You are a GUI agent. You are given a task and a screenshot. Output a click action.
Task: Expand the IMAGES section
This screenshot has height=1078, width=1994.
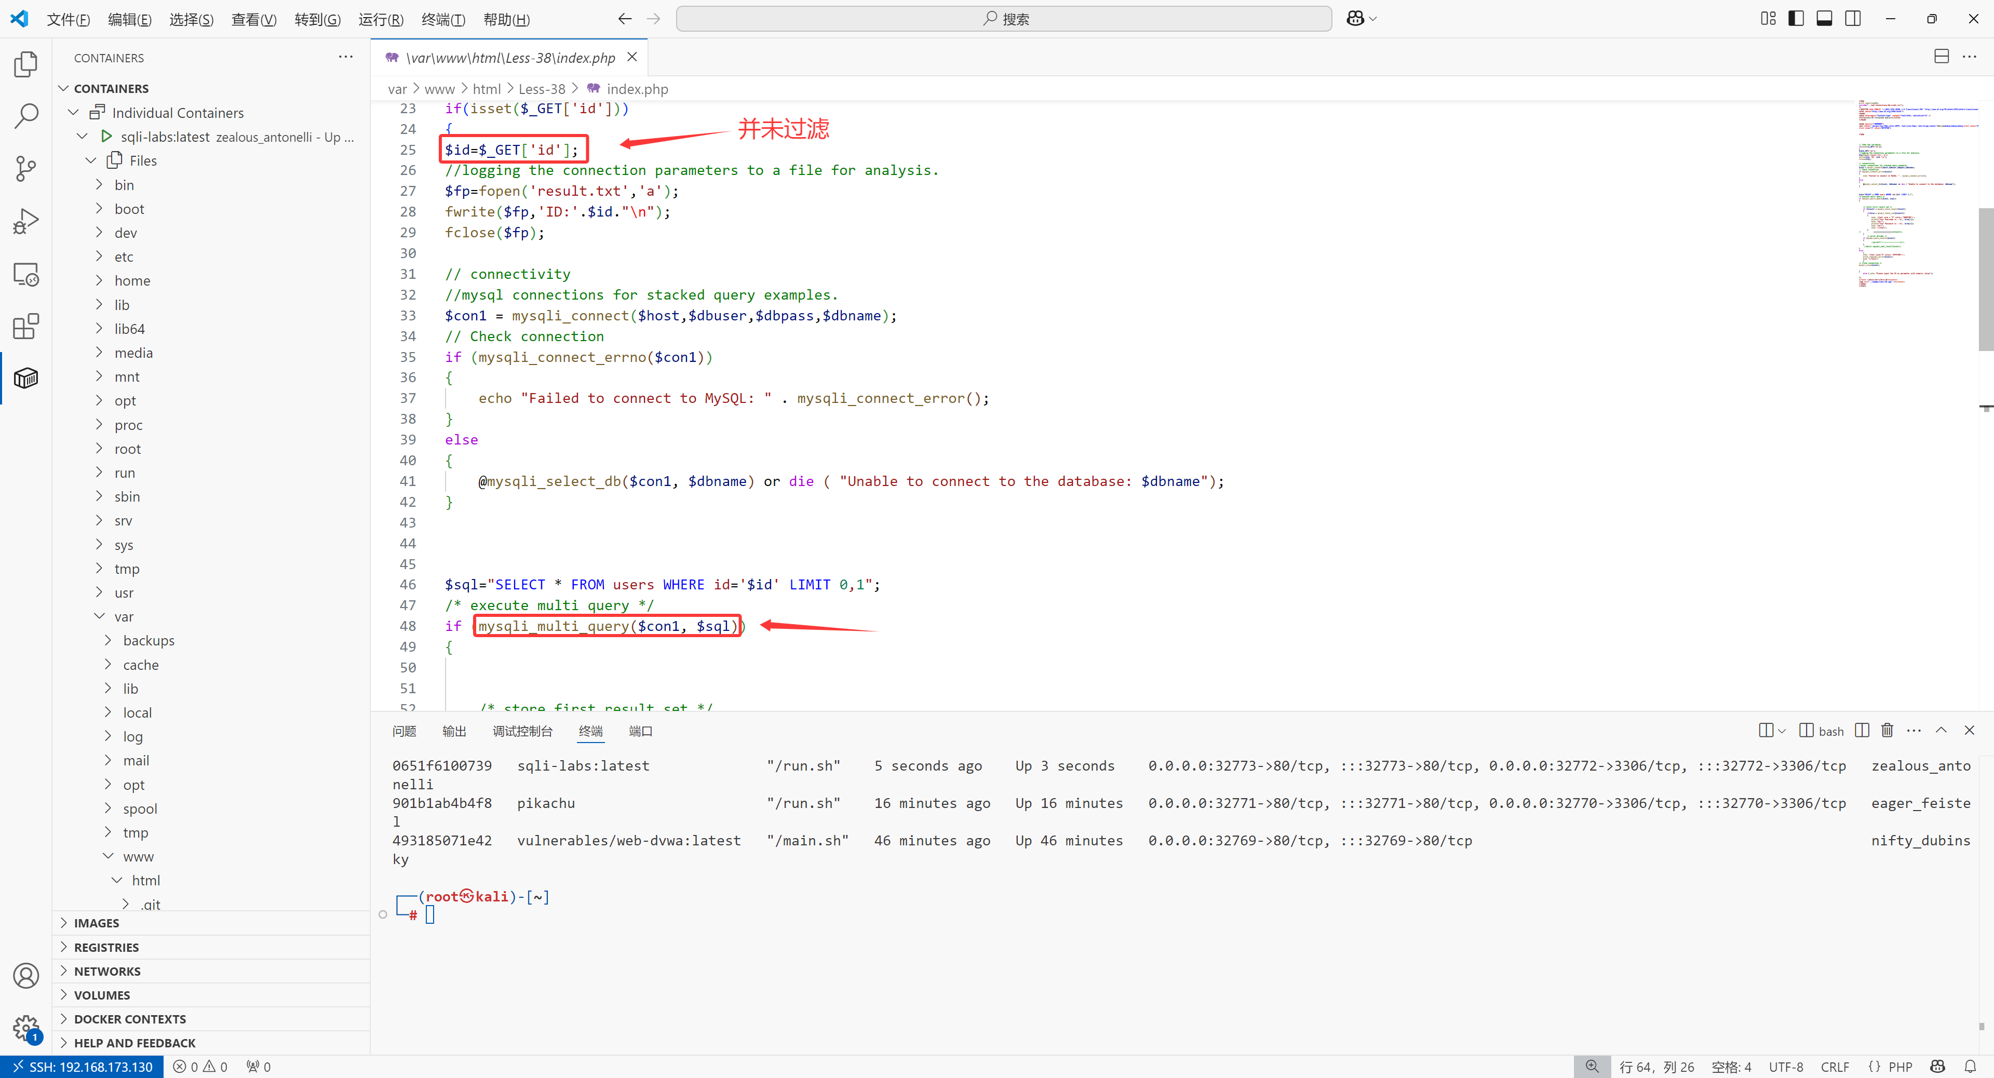coord(96,922)
